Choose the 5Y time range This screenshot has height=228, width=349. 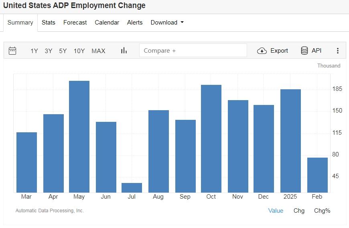pos(63,51)
